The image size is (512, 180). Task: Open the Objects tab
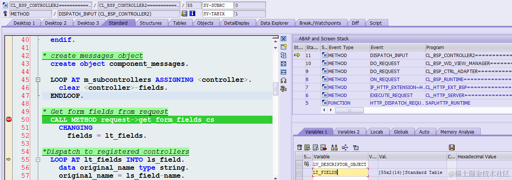pos(205,23)
